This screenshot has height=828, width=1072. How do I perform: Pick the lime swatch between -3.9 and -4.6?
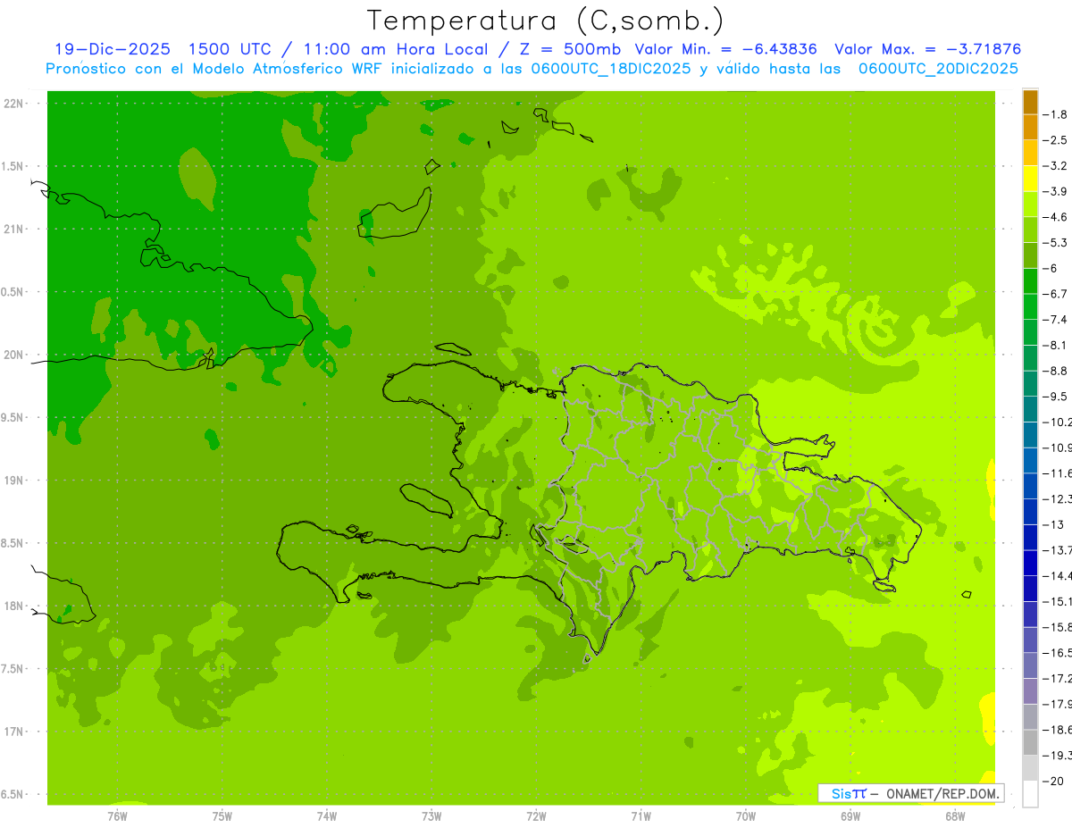click(1030, 205)
